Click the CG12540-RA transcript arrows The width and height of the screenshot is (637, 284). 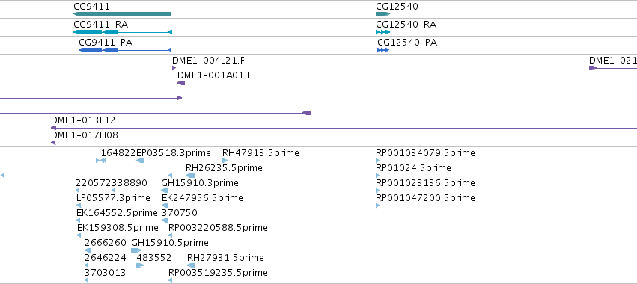point(382,32)
